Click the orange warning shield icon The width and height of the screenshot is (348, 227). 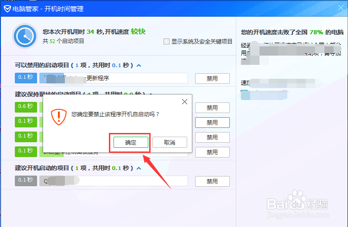[59, 117]
